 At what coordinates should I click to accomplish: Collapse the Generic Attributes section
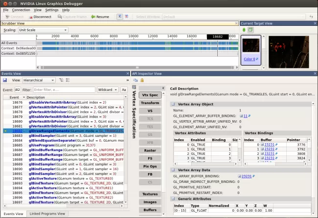(173, 199)
